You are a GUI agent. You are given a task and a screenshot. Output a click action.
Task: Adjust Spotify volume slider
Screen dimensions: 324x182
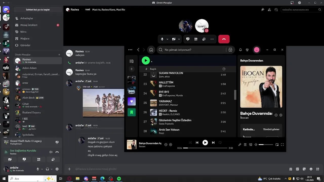[x=266, y=145]
